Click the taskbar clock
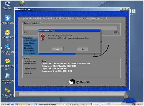Screen dimensions: 144x106 pos(139,105)
